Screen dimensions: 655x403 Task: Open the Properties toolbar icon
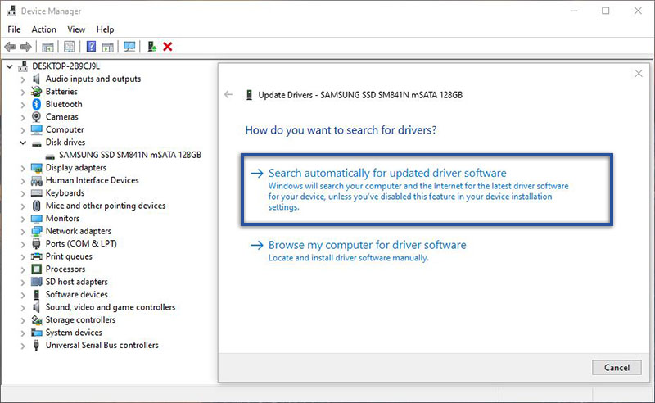70,47
